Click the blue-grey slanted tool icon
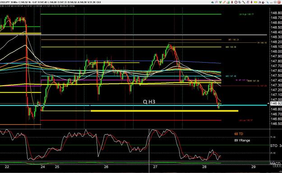 [x=268, y=2]
